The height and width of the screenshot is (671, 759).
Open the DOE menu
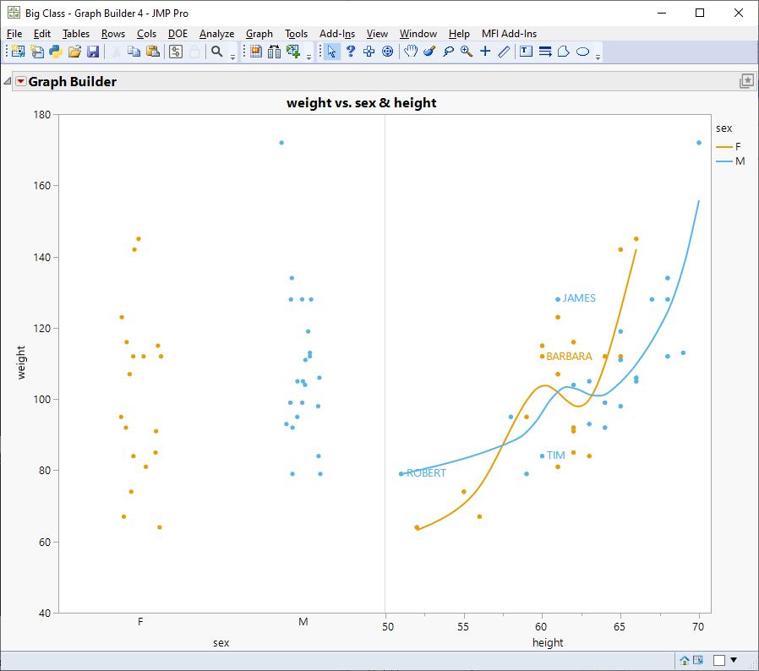tap(177, 34)
